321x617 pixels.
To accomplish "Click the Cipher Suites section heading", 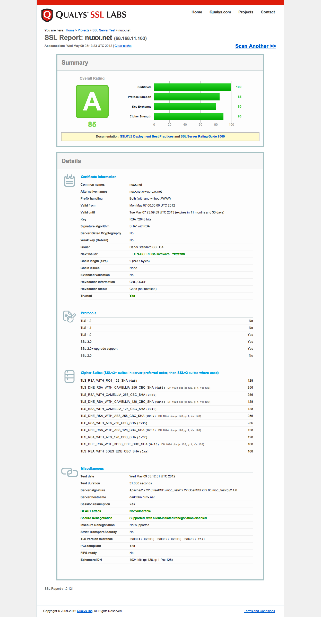I will pos(150,373).
